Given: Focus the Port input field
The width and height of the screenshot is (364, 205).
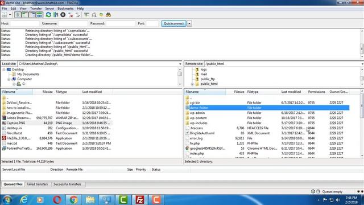Looking at the screenshot, I should tap(152, 23).
